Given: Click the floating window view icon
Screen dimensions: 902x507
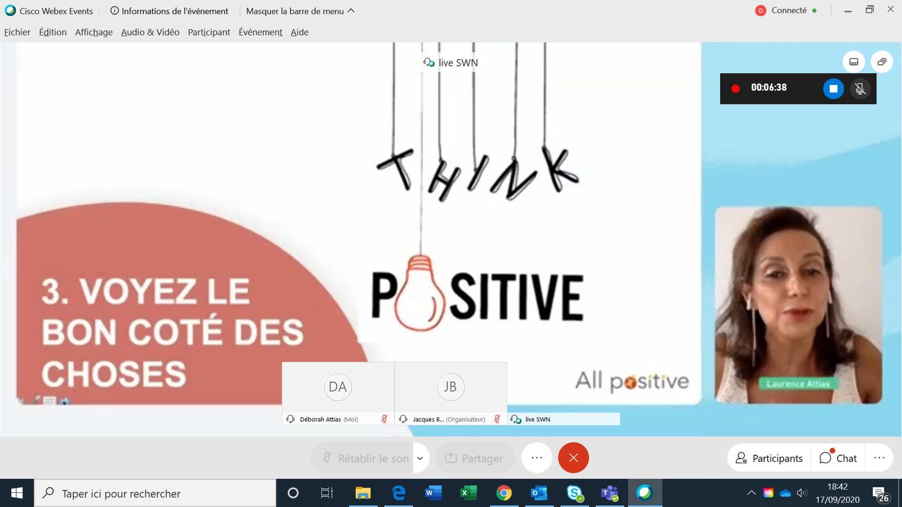Looking at the screenshot, I should (x=882, y=62).
